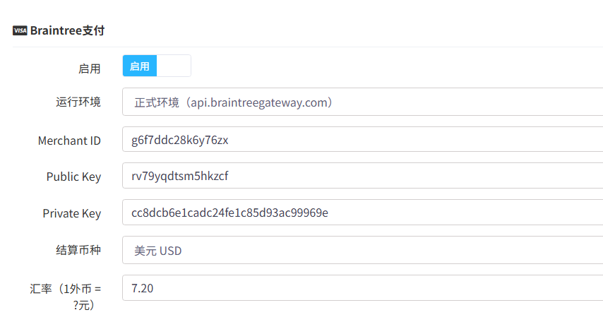Click the Merchant ID label
This screenshot has height=334, width=603.
tap(69, 141)
